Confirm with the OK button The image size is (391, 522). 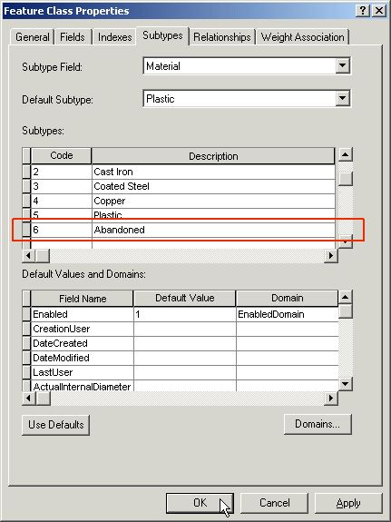200,503
